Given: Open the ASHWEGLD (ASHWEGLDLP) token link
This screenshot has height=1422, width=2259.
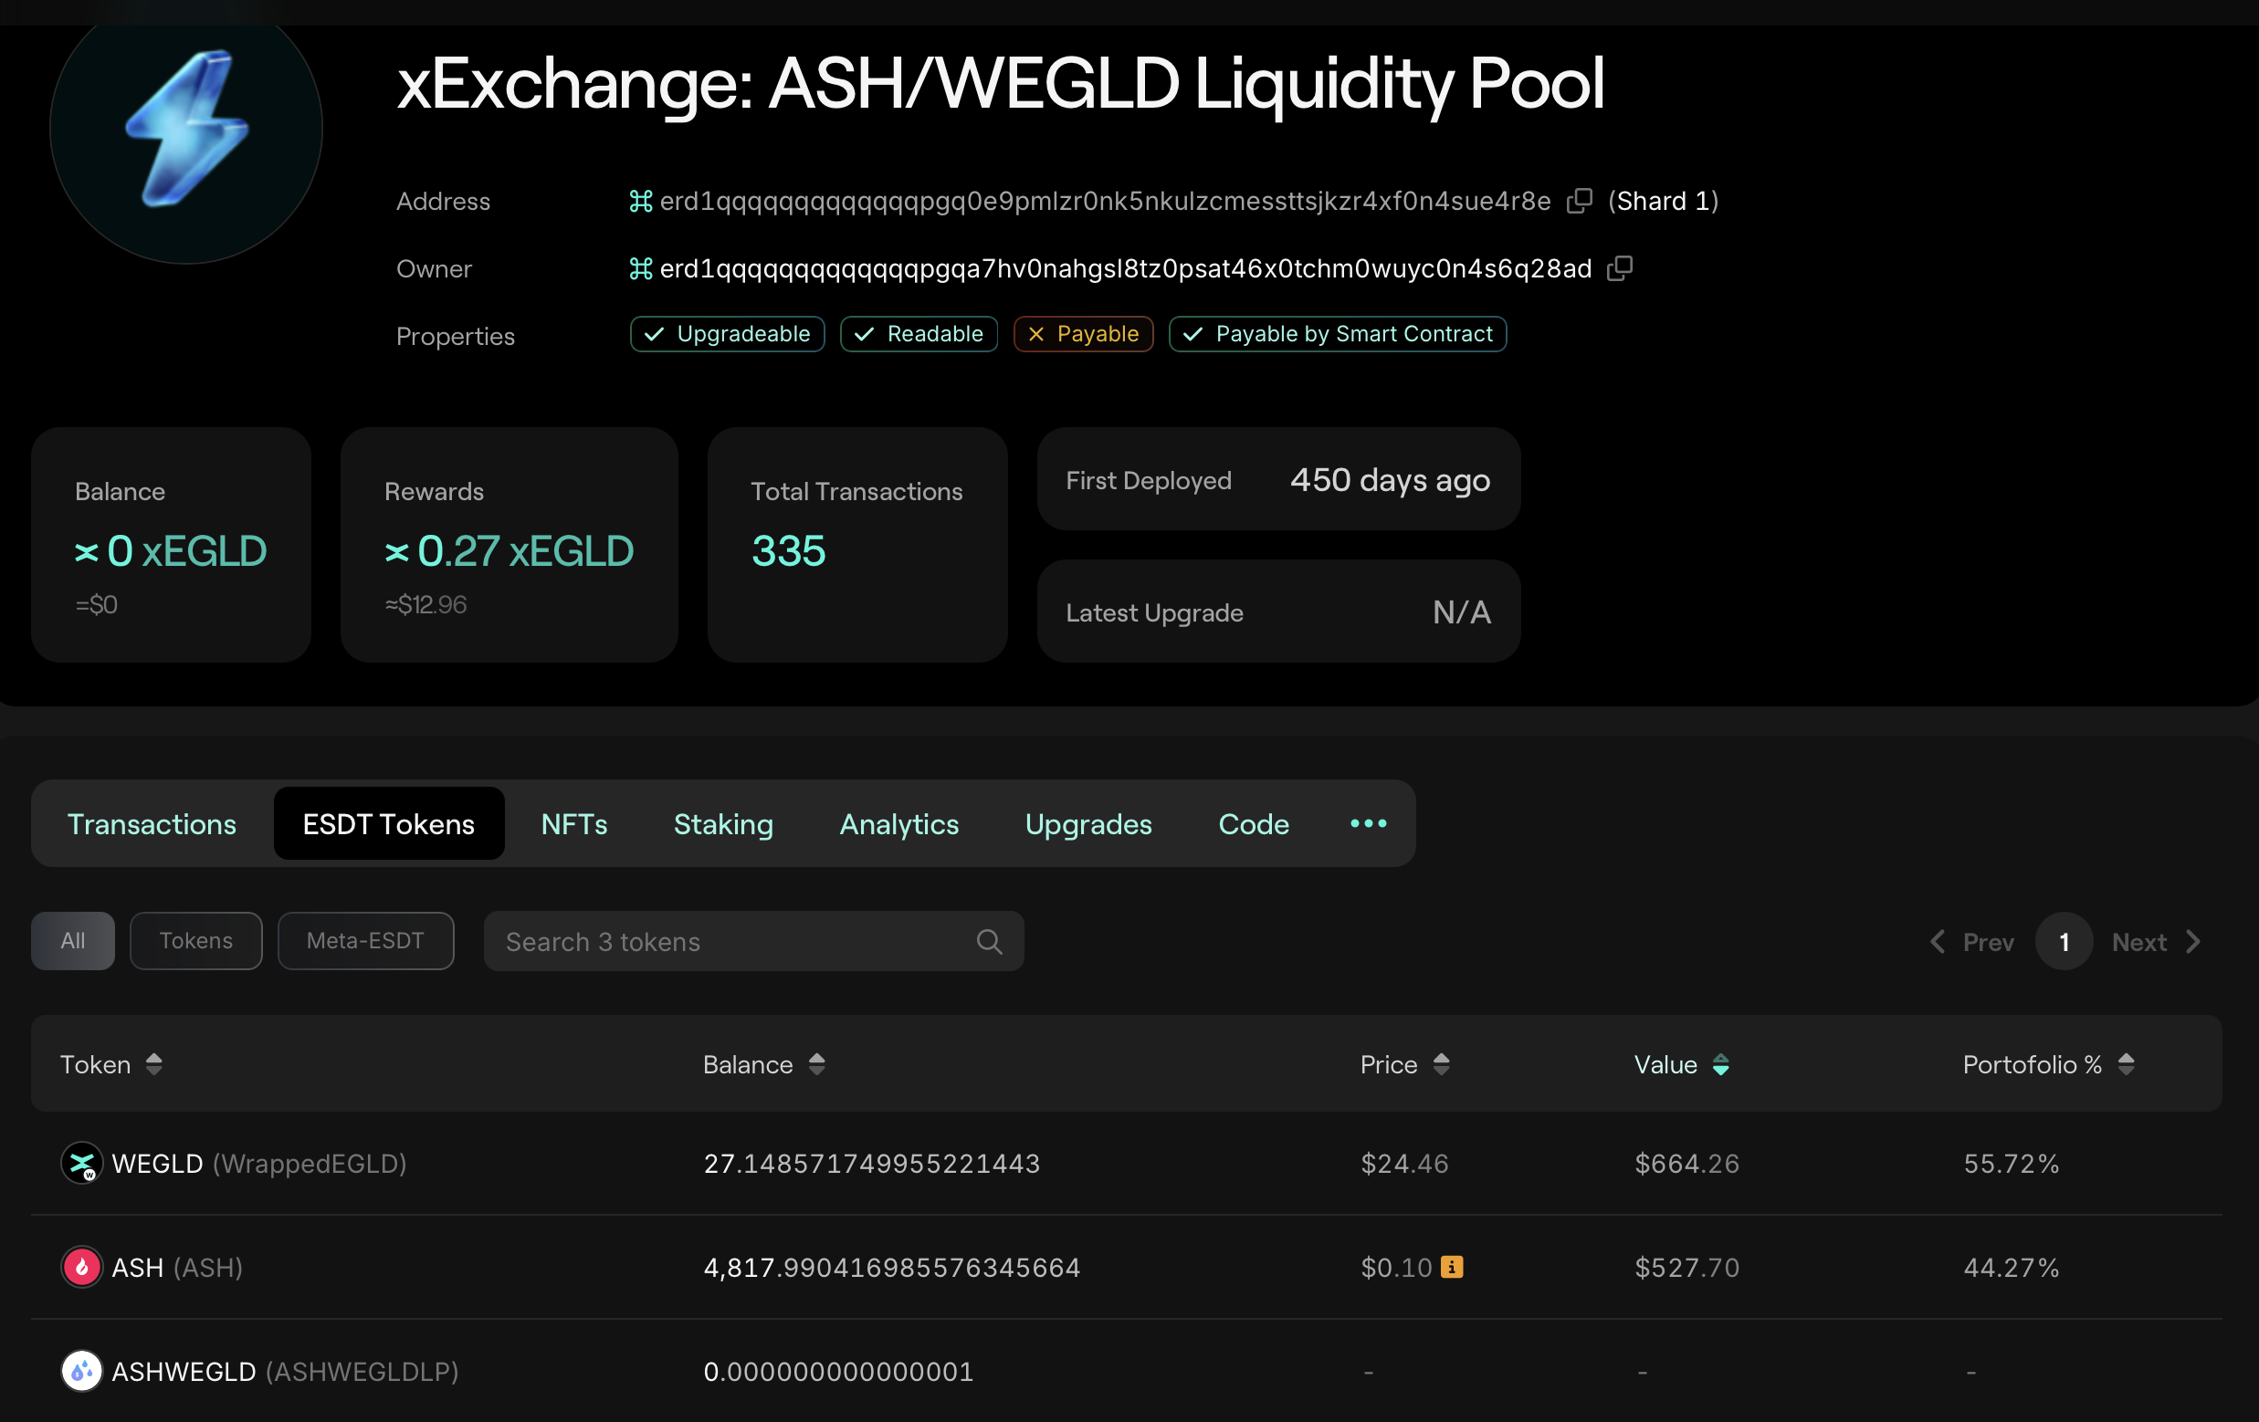Looking at the screenshot, I should [285, 1372].
